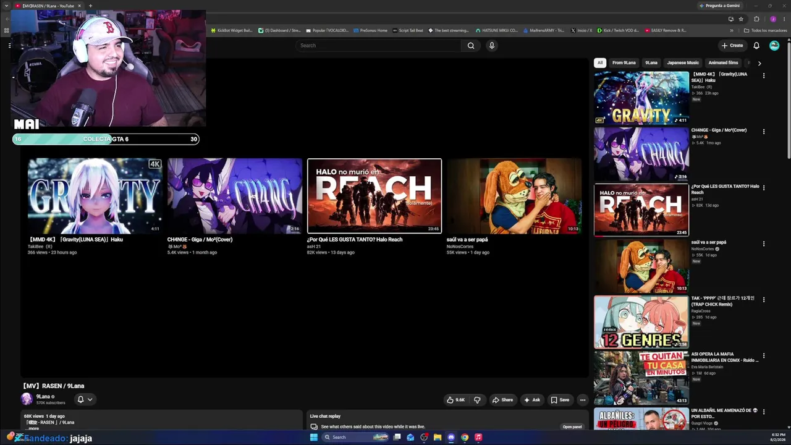This screenshot has width=791, height=445.
Task: Open the 'PreSonus: Home' bookmark
Action: (x=370, y=30)
